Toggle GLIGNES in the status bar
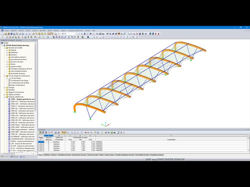 click(x=177, y=160)
